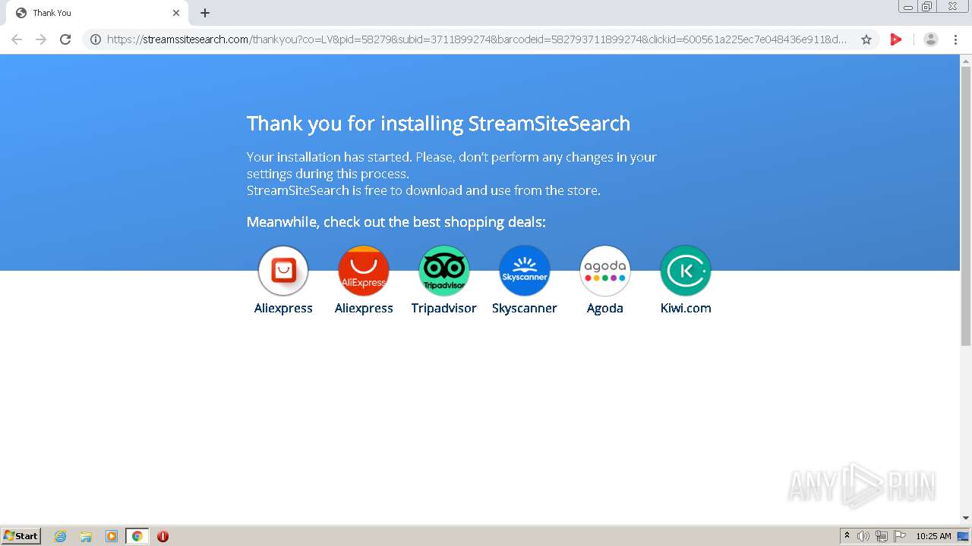This screenshot has height=546, width=972.
Task: Open the Kiwi.com deal icon
Action: pos(686,271)
